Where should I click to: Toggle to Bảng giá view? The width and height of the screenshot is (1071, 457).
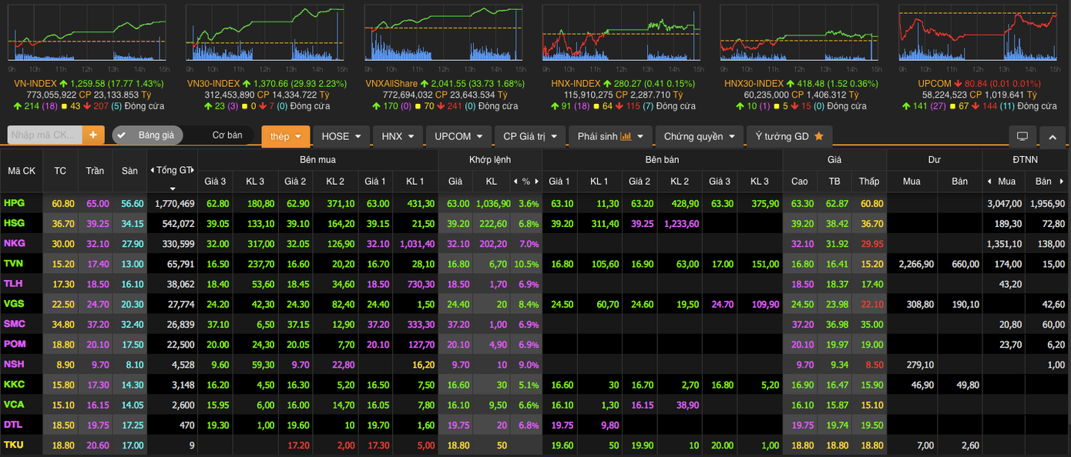[148, 135]
